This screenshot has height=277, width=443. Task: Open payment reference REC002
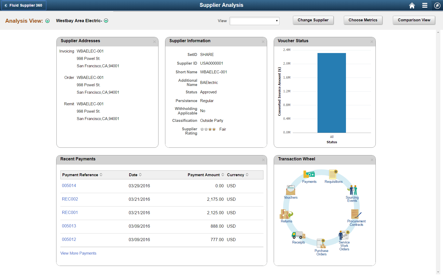(x=70, y=199)
